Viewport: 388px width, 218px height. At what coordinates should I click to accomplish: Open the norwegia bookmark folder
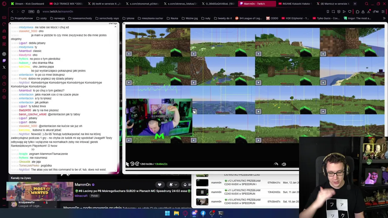coord(57,18)
